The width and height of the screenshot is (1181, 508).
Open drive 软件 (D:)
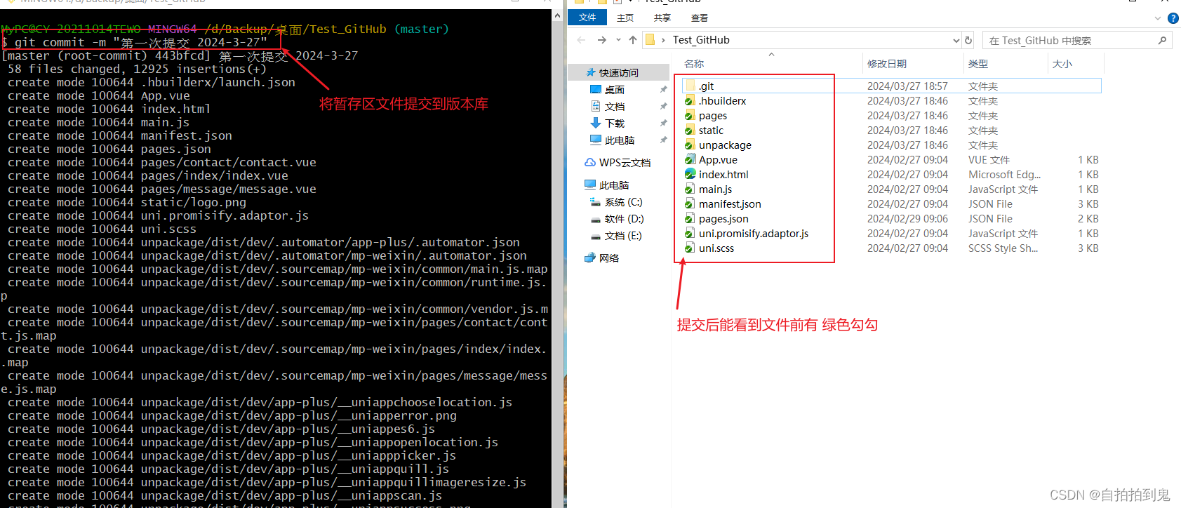[x=624, y=219]
